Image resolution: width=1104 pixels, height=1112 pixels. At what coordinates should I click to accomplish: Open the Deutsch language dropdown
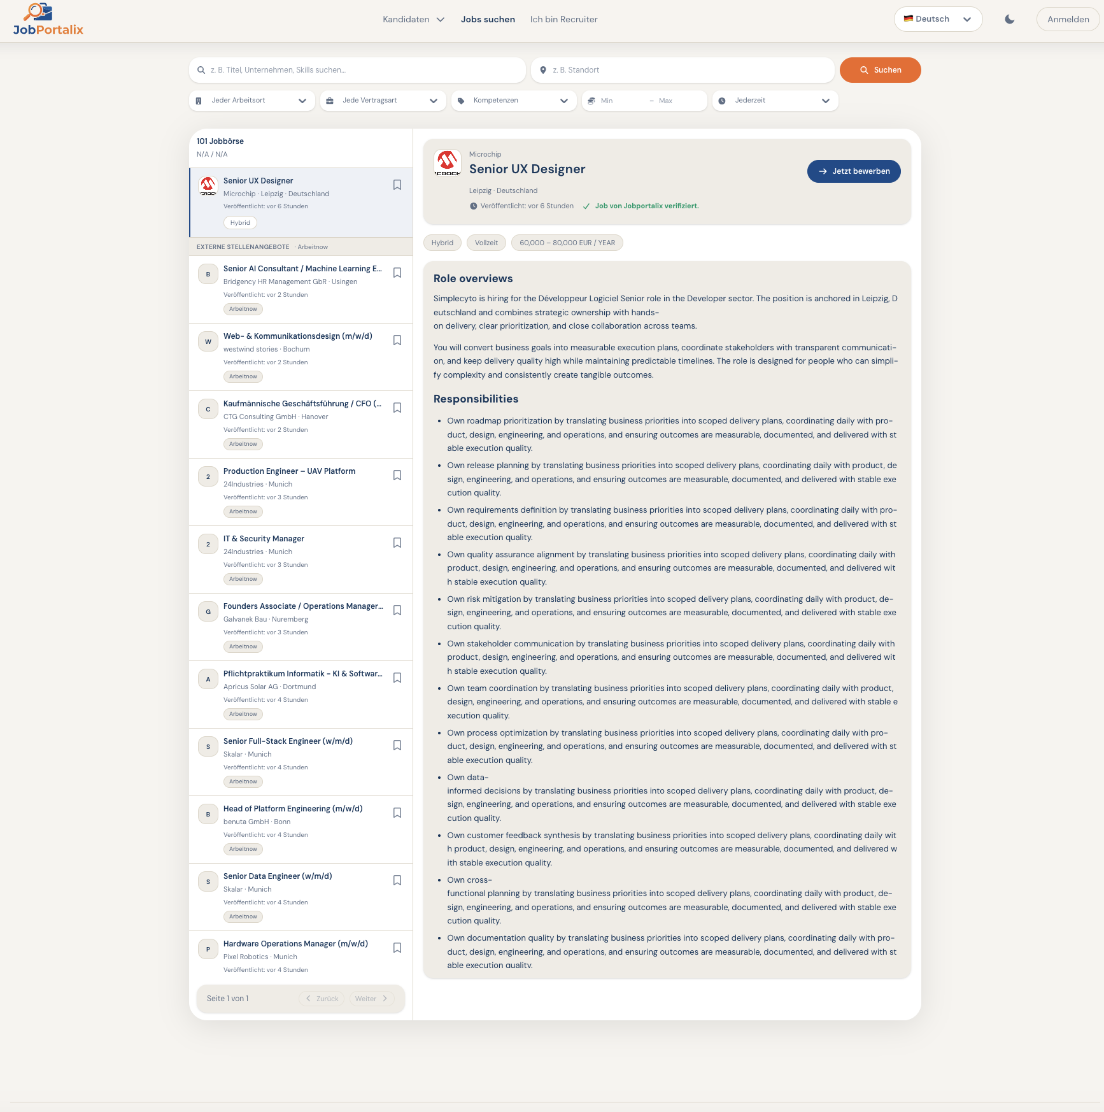938,19
